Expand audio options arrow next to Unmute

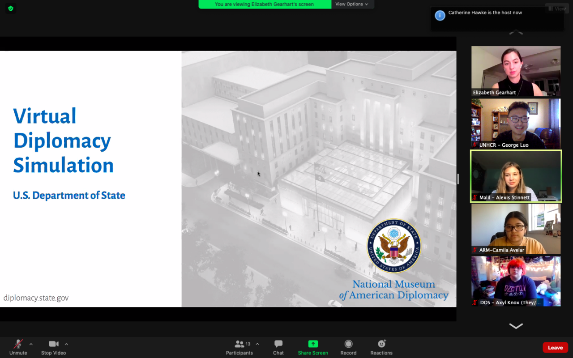pyautogui.click(x=31, y=344)
